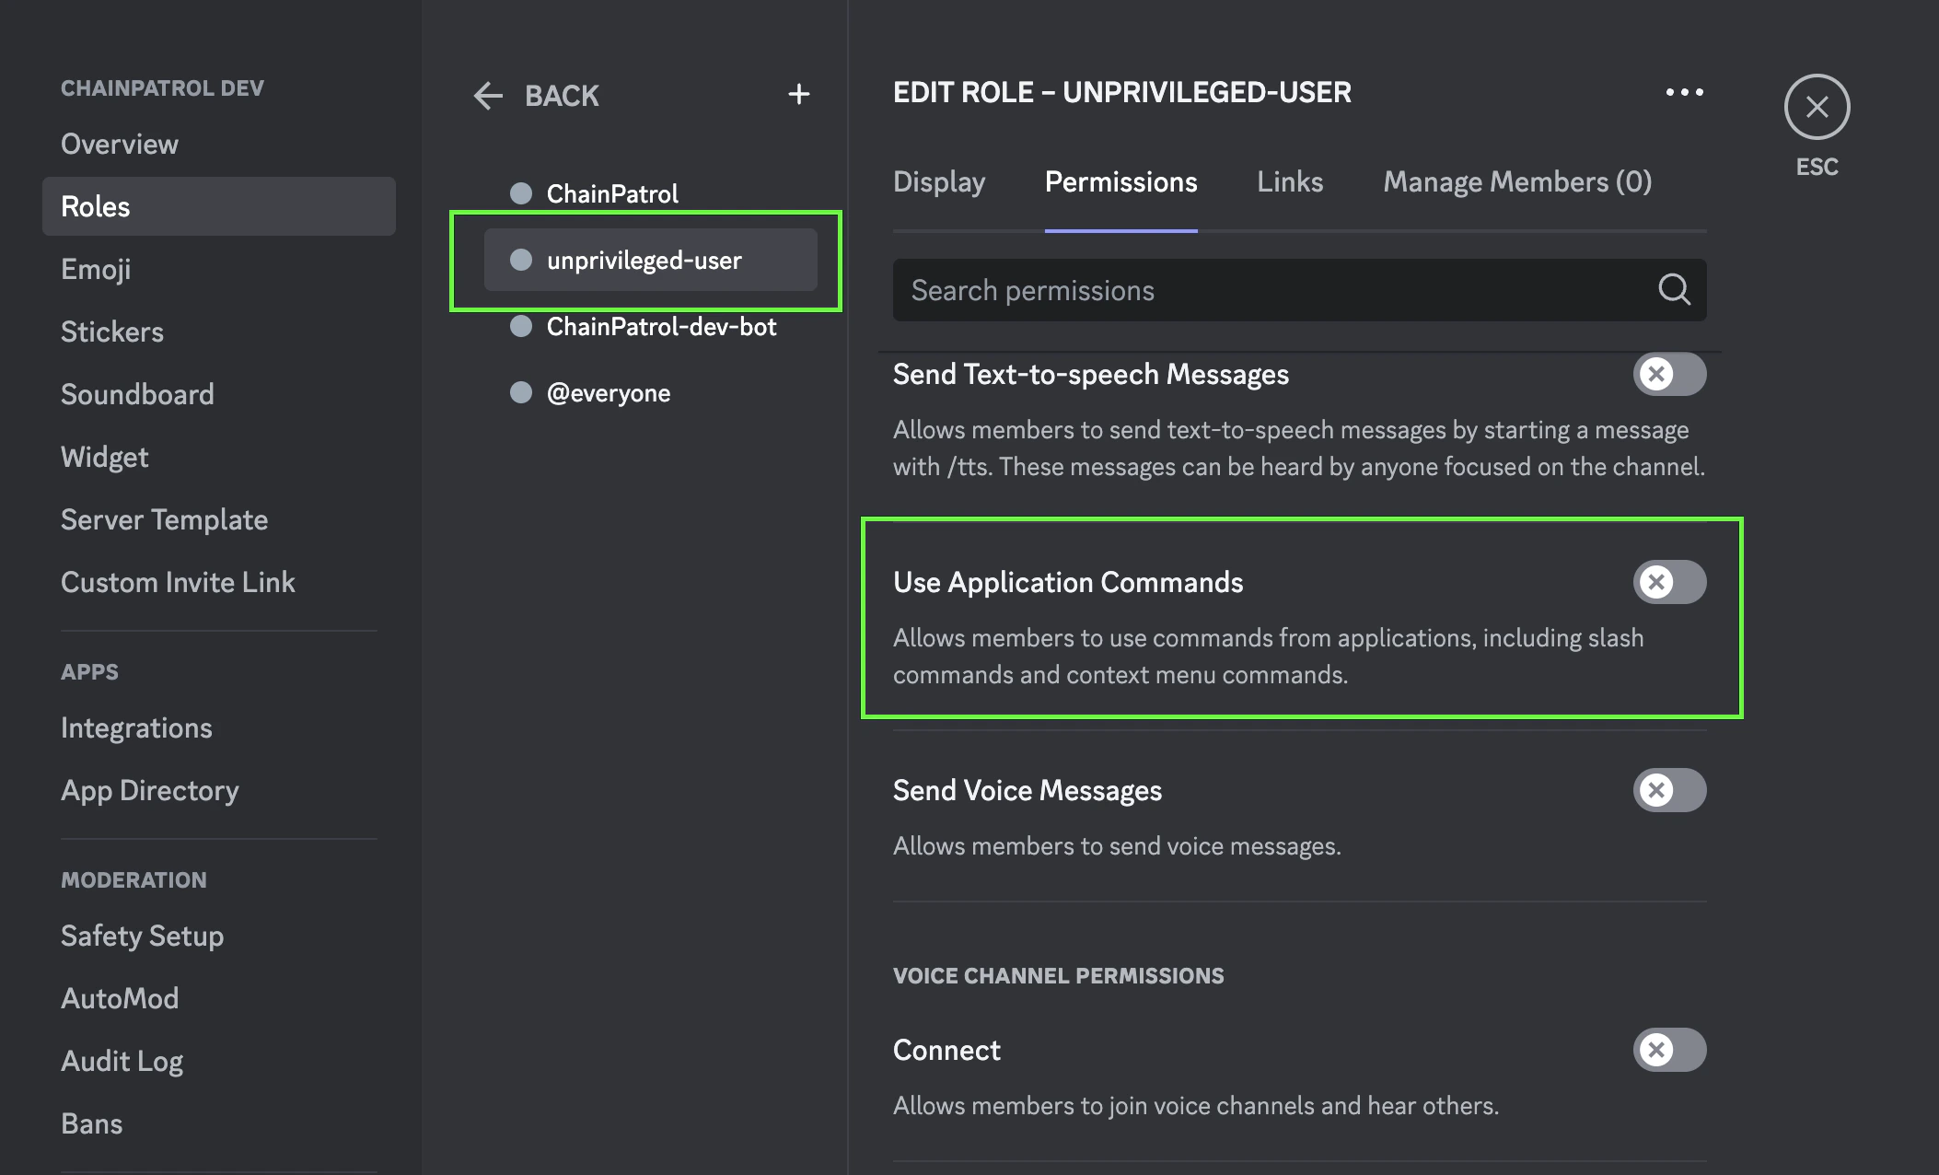Viewport: 1939px width, 1175px height.
Task: Open Stickers settings
Action: [219, 332]
